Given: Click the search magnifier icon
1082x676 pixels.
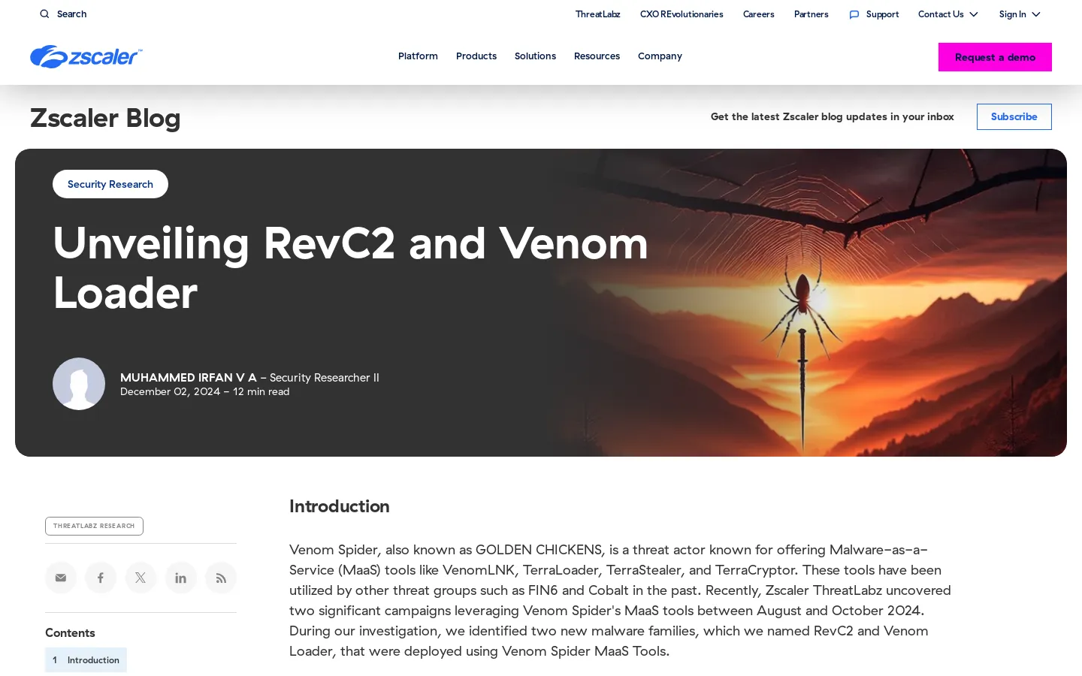Looking at the screenshot, I should coord(44,14).
